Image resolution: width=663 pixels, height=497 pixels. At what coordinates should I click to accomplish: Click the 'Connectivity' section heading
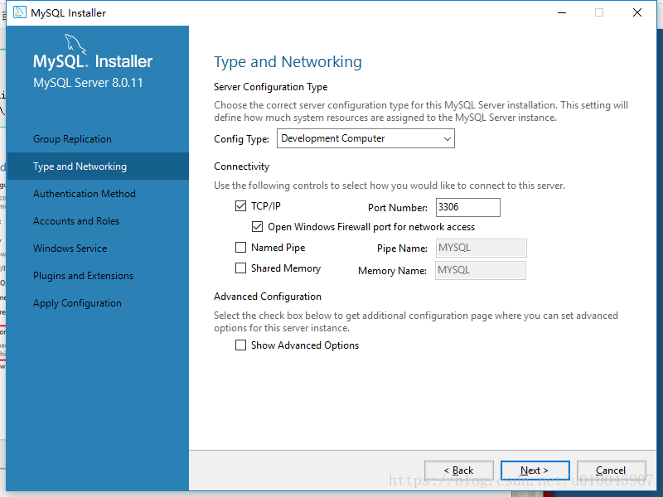pyautogui.click(x=241, y=166)
